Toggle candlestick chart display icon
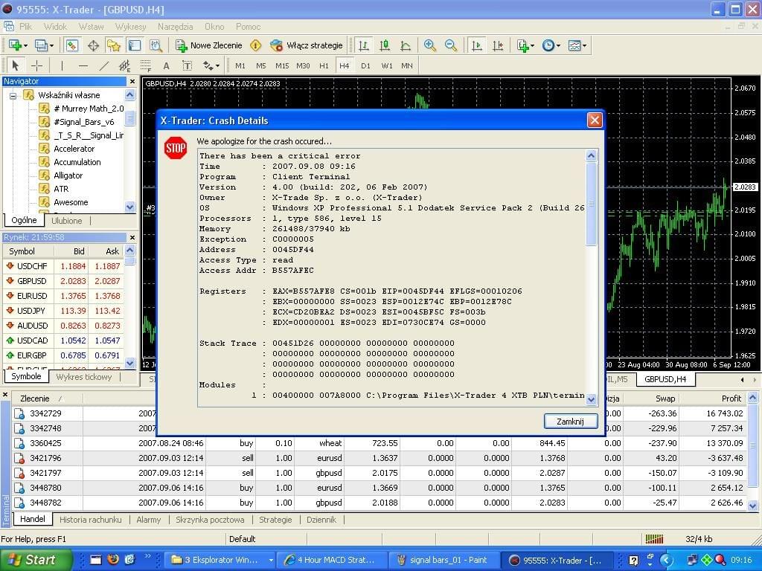This screenshot has width=762, height=571. click(385, 45)
